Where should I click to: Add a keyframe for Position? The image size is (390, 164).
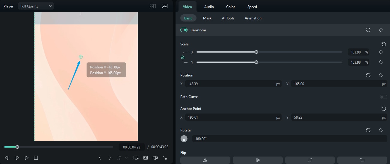381,75
